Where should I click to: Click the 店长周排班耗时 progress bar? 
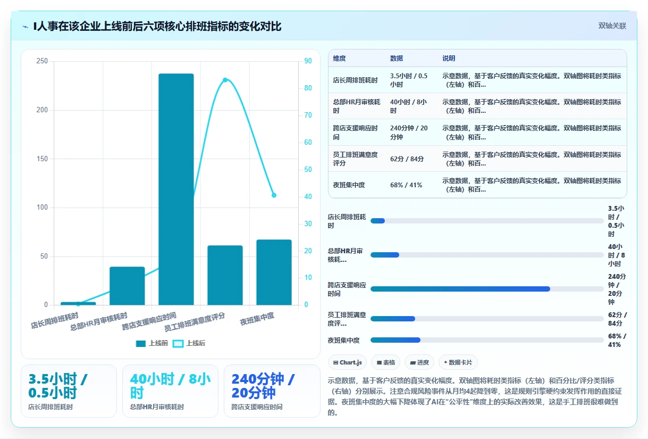[487, 221]
